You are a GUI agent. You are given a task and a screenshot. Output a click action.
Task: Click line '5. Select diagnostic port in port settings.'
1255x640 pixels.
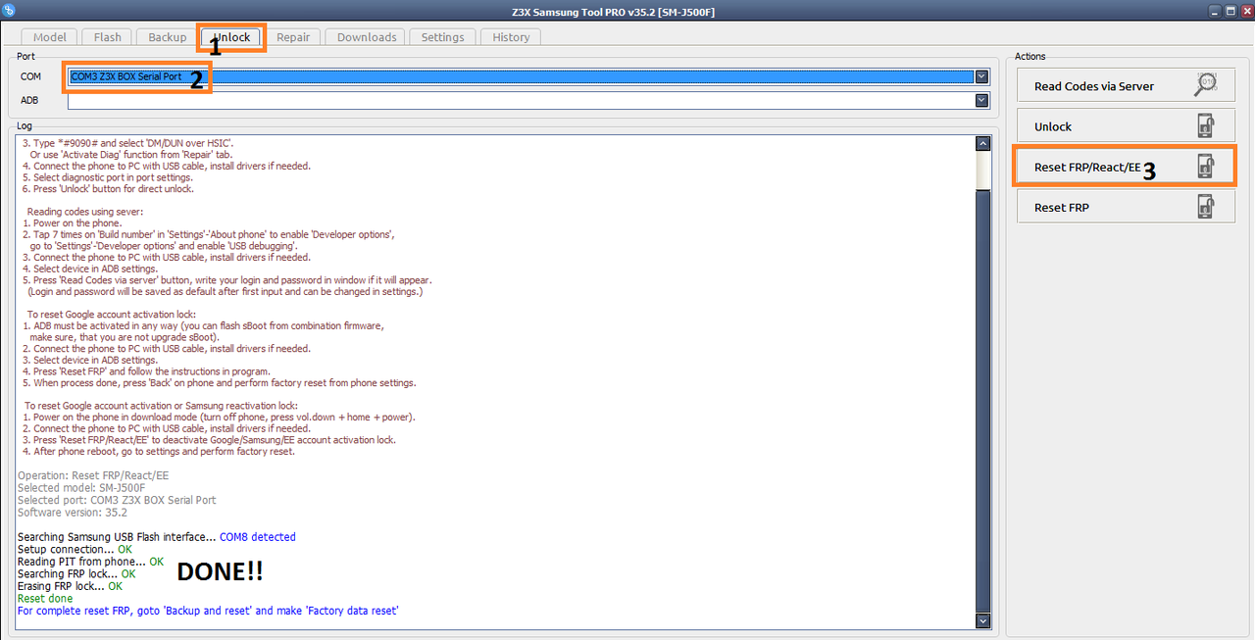pos(107,177)
